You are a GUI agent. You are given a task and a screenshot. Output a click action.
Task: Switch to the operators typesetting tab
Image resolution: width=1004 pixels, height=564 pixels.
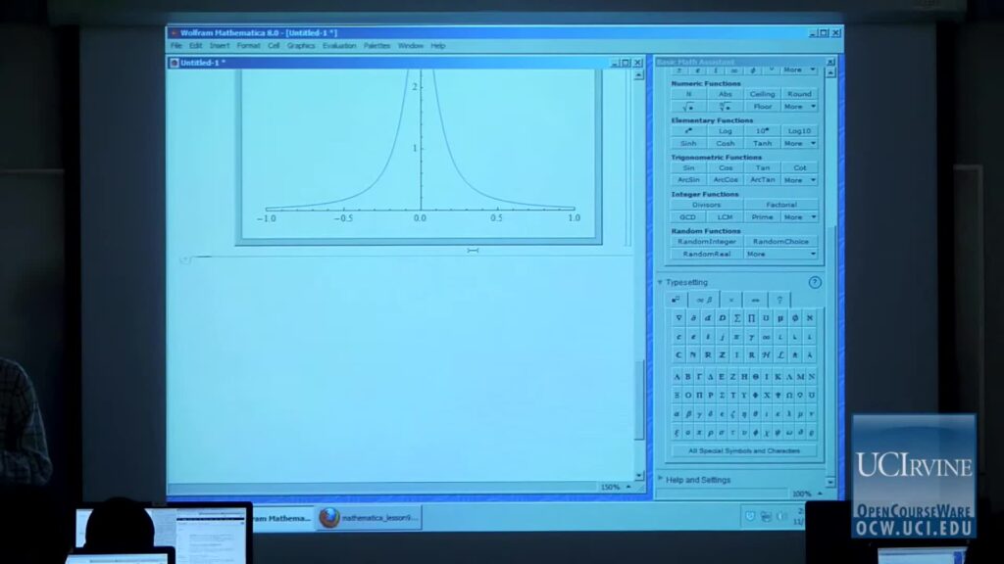(730, 300)
